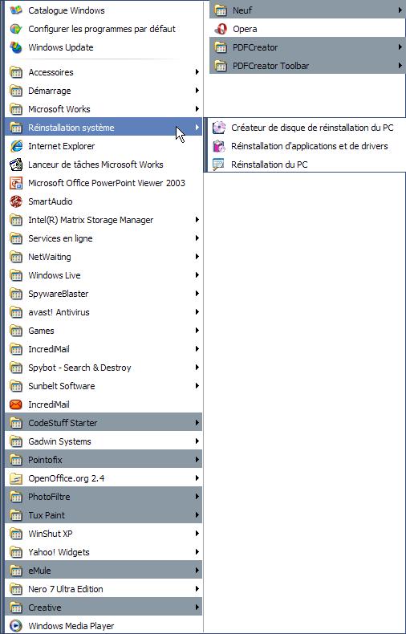Click the SmartAudio icon

(16, 201)
